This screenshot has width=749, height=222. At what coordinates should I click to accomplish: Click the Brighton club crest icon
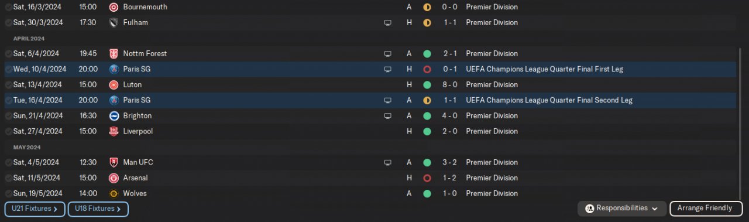[x=114, y=115]
